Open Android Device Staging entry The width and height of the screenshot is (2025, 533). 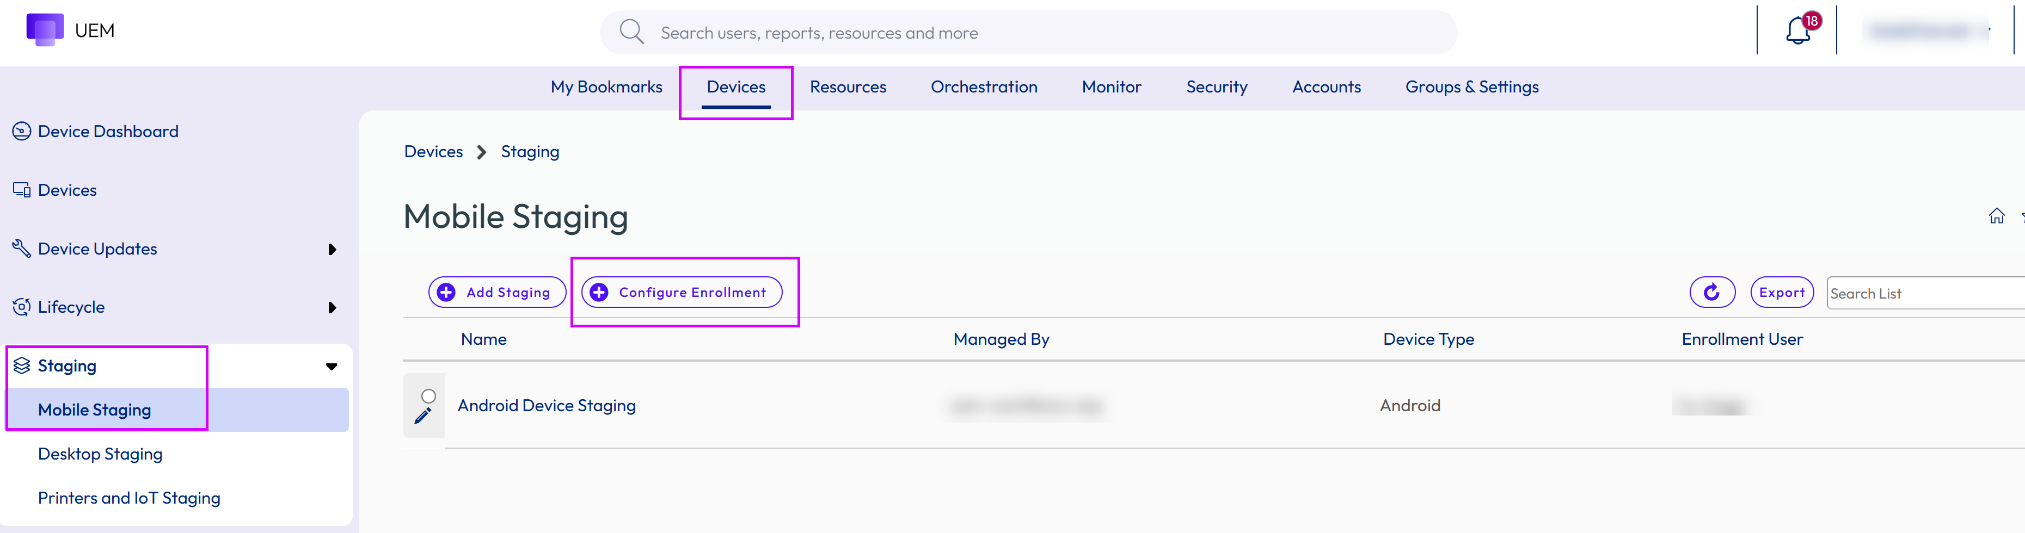547,405
